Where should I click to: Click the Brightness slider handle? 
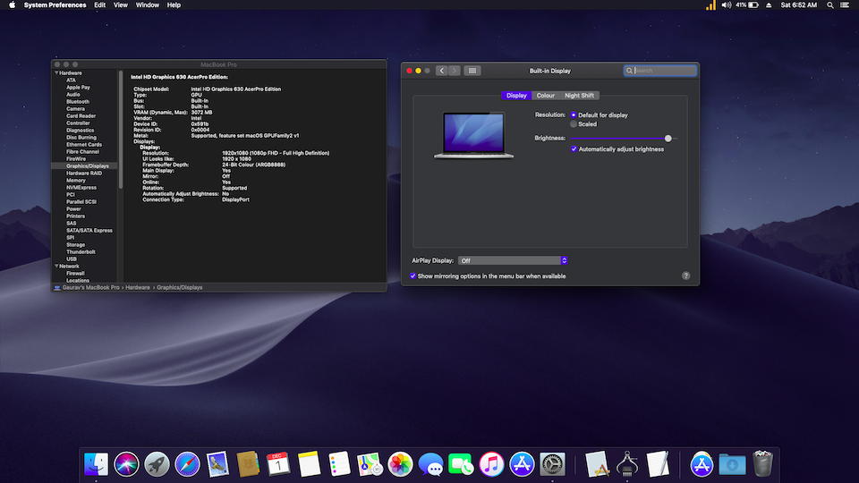pyautogui.click(x=668, y=139)
